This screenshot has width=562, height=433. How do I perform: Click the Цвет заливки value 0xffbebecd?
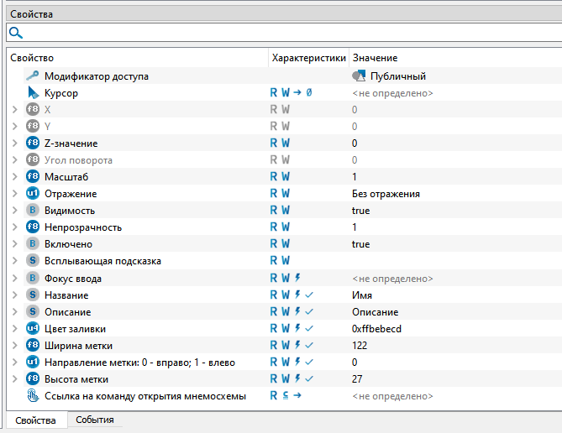click(376, 329)
